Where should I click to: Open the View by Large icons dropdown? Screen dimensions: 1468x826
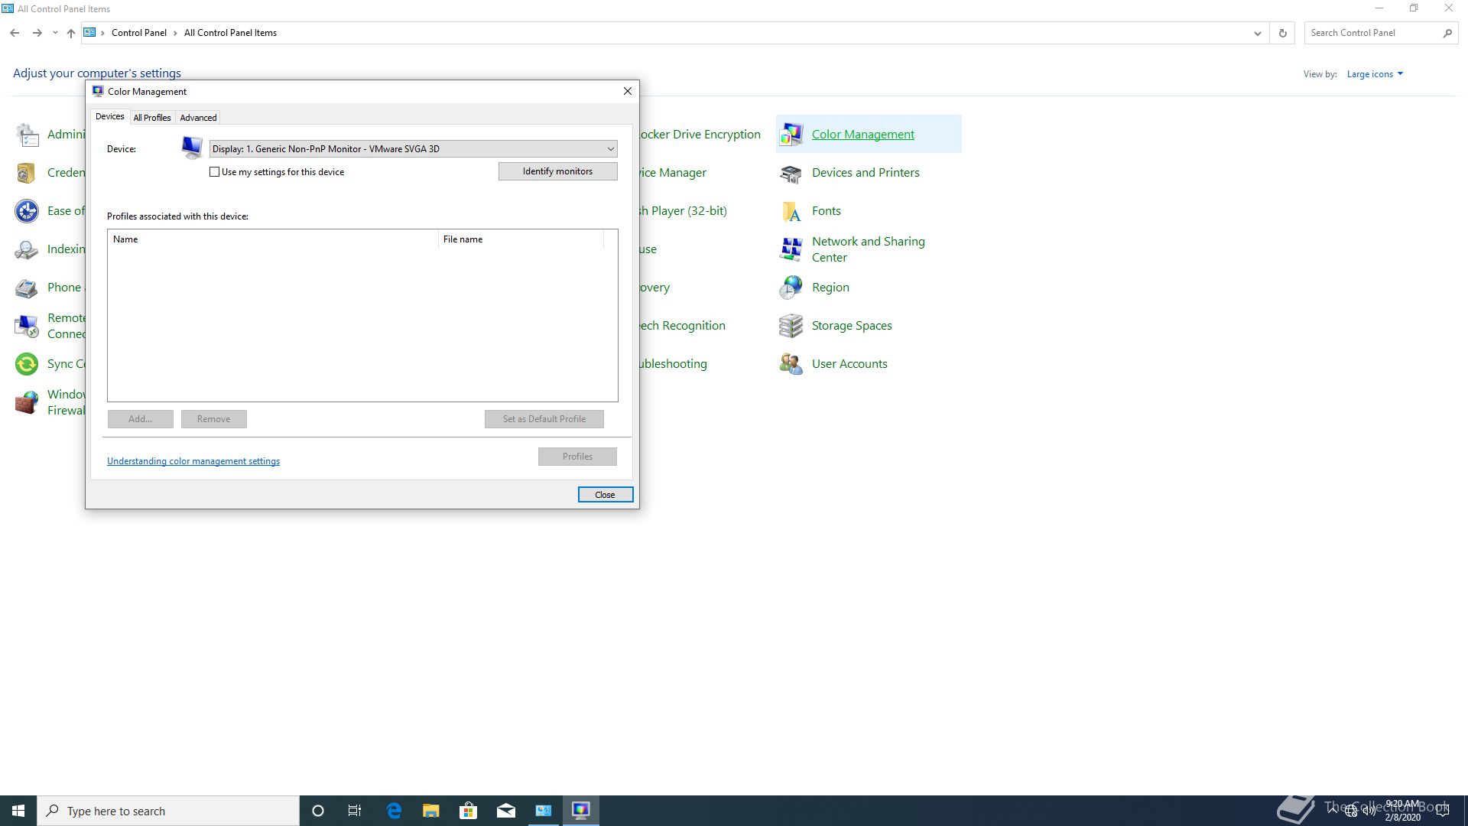click(x=1375, y=74)
